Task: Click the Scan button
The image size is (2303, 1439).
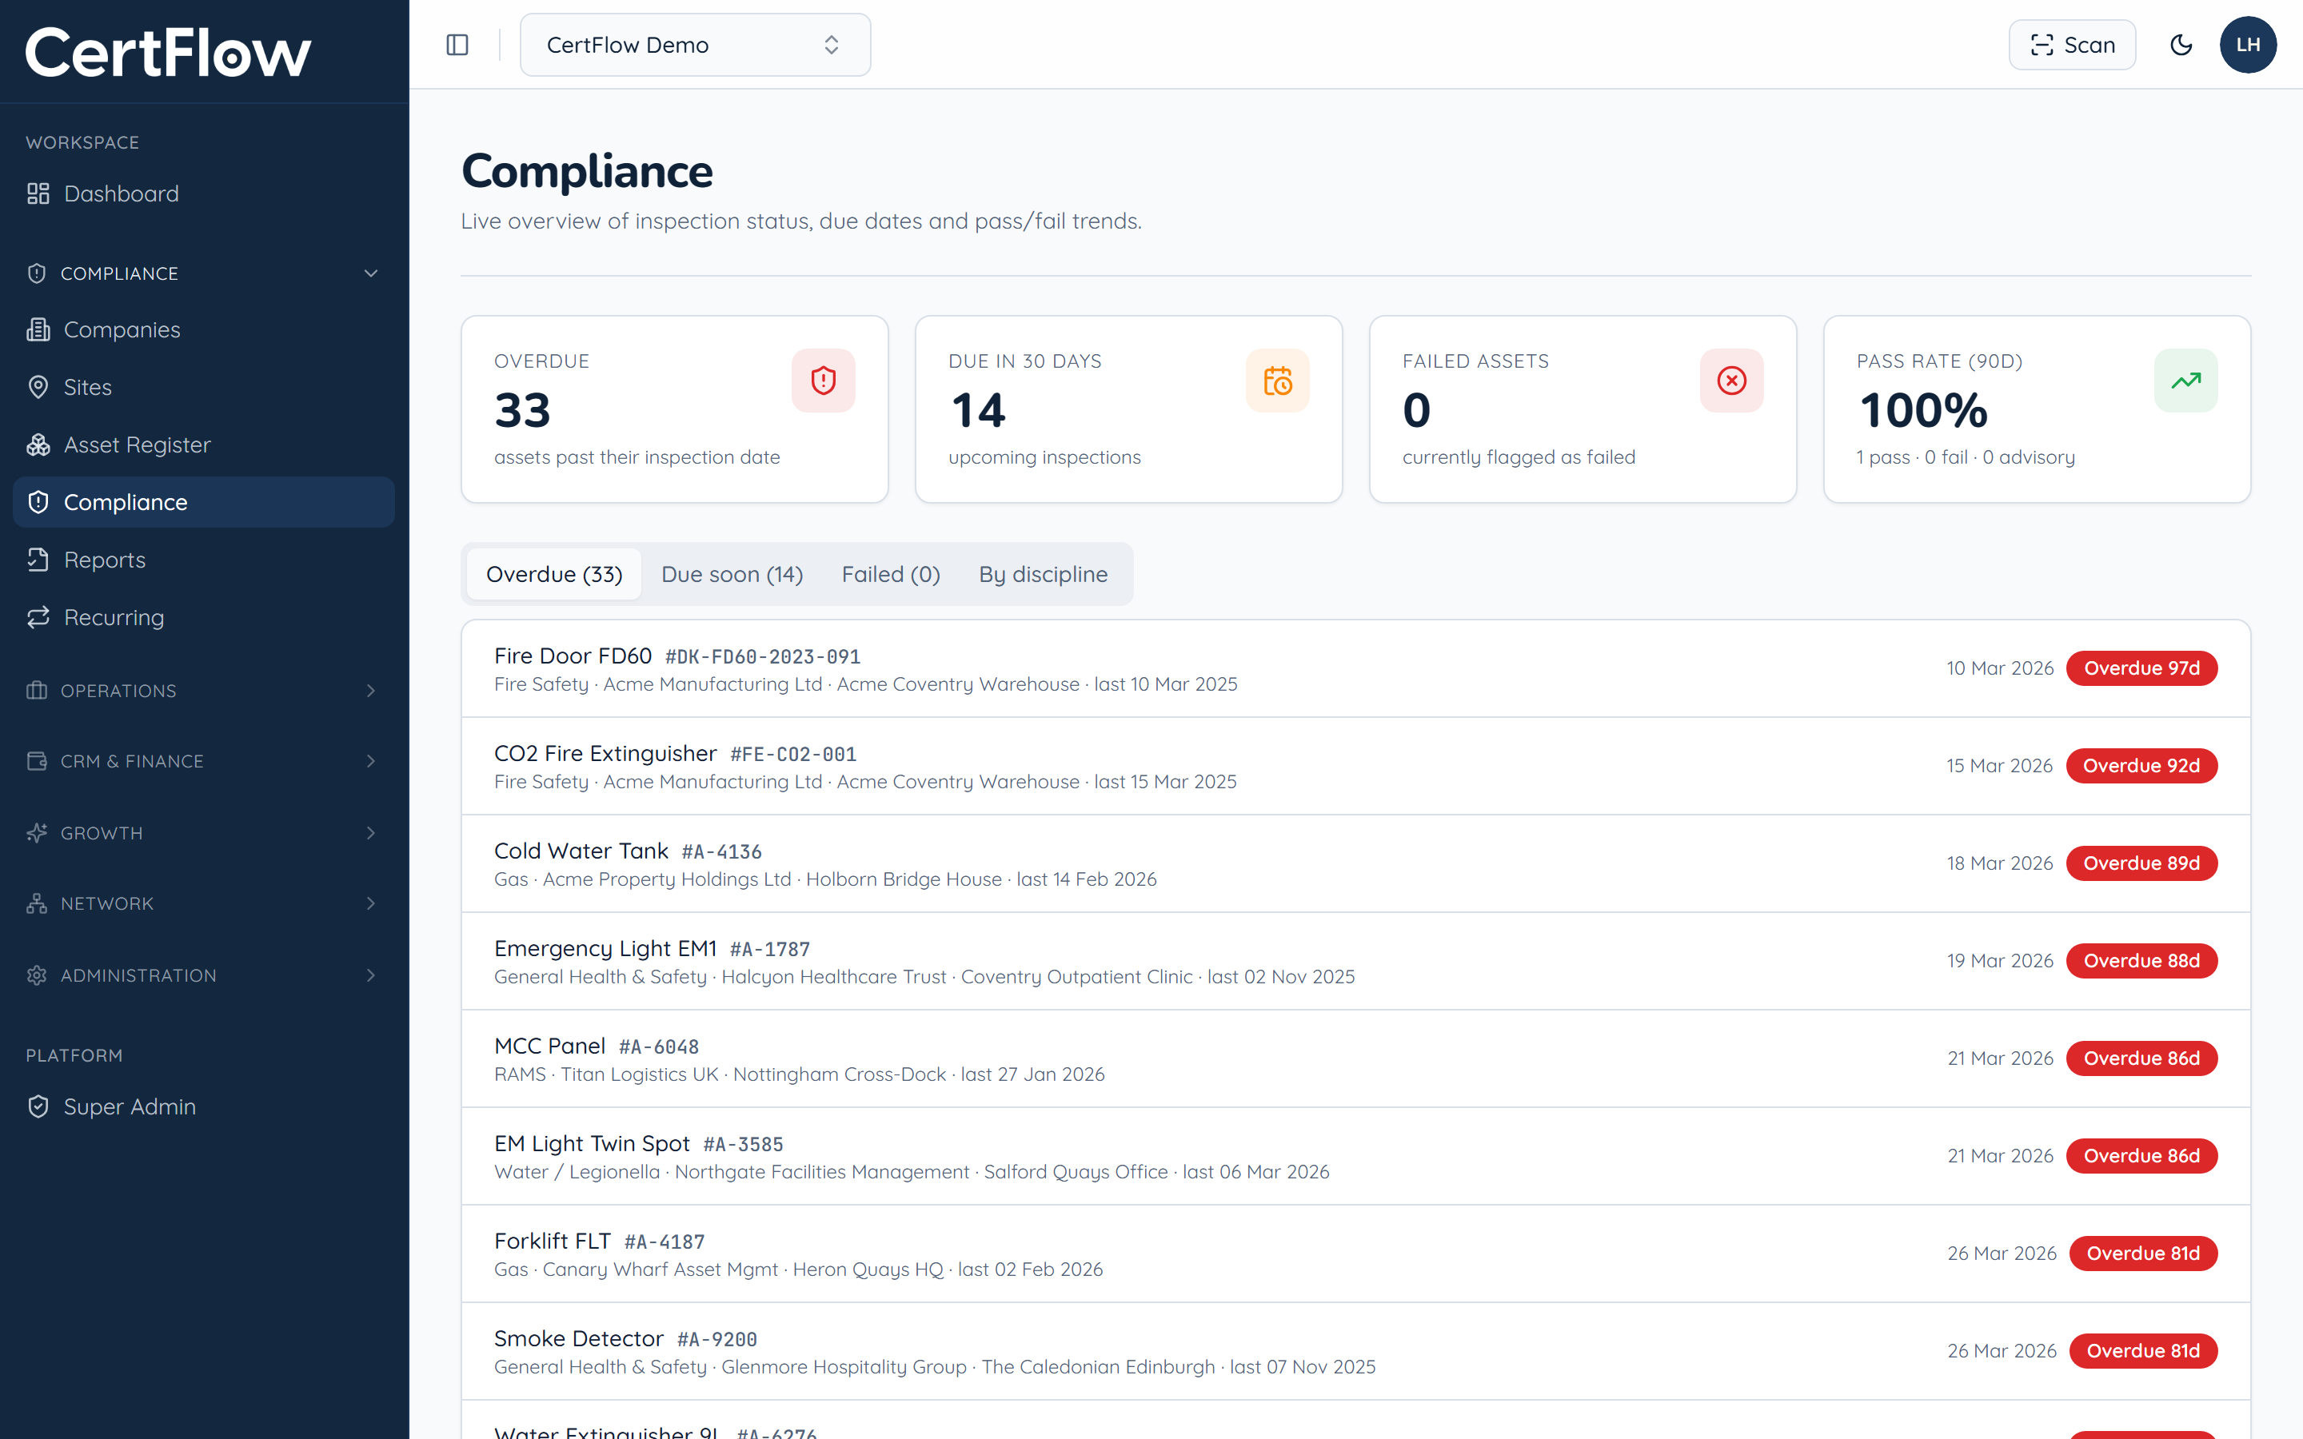Action: [x=2072, y=45]
